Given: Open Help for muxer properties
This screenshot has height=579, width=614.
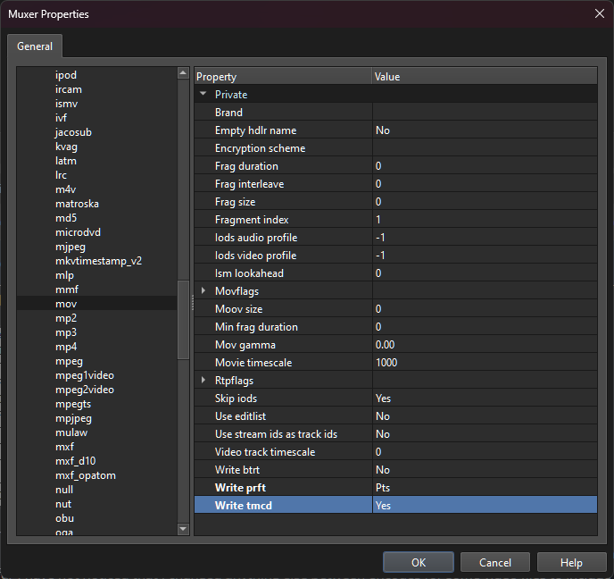Looking at the screenshot, I should 571,562.
